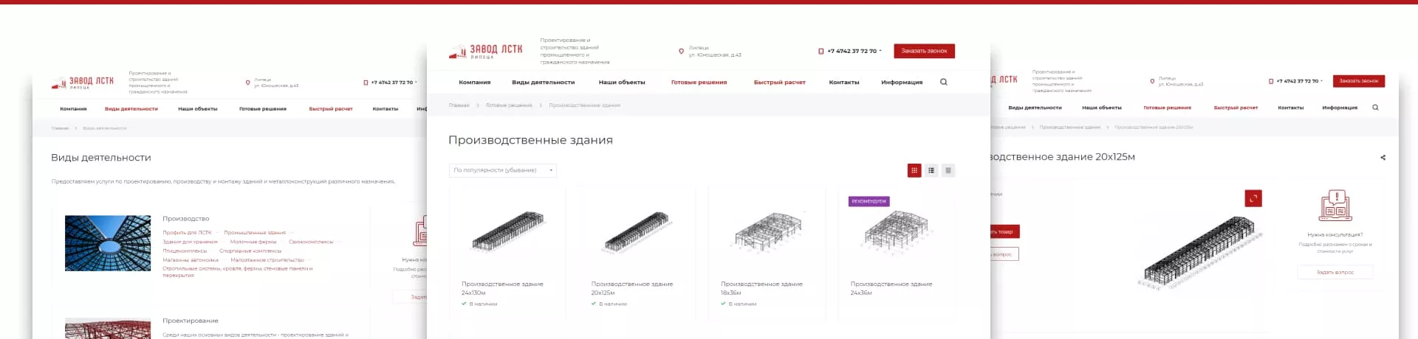Click the Завод ЛСТК logo in left page

(x=83, y=83)
